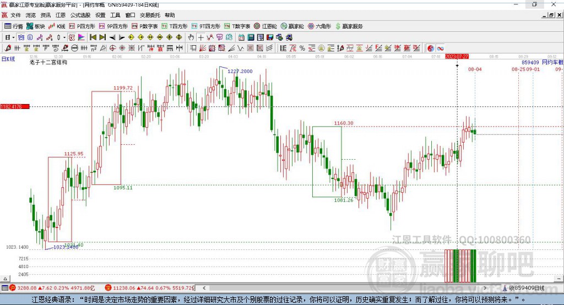Open the 窗口 menu
This screenshot has width=564, height=305.
tap(130, 15)
